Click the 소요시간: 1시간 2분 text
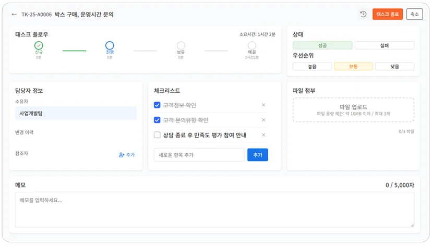This screenshot has width=432, height=246. click(257, 34)
